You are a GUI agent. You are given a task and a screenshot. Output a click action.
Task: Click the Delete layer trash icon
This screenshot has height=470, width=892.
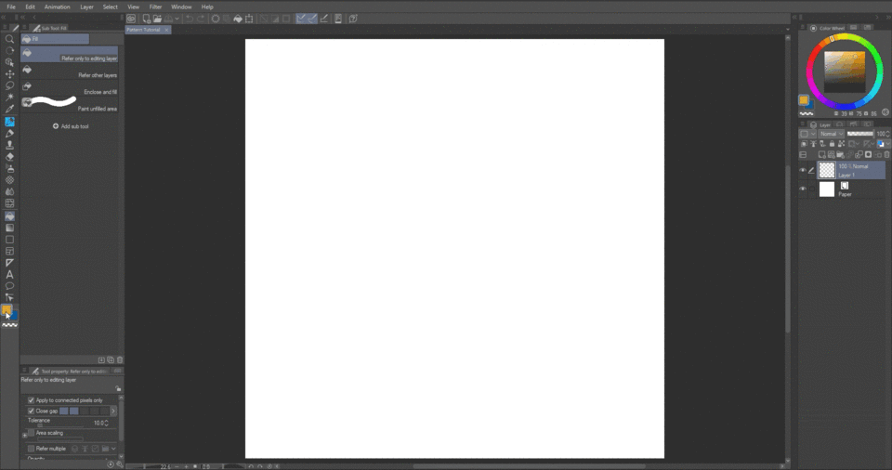pos(886,155)
